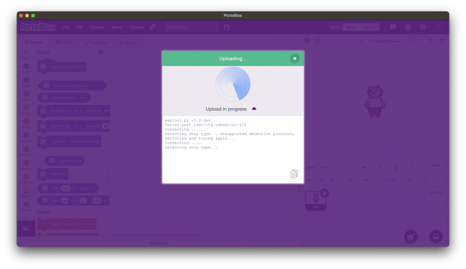Image resolution: width=466 pixels, height=269 pixels.
Task: Open digital pin D1 dropdown in read state block
Action: pos(96,85)
